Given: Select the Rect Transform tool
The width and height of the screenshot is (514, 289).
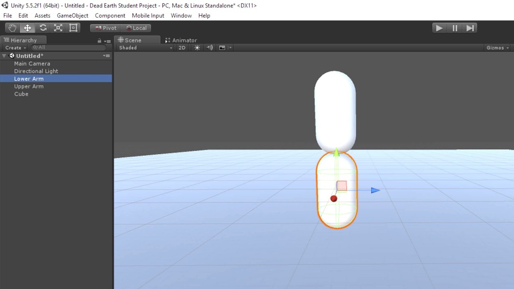Looking at the screenshot, I should 73,28.
